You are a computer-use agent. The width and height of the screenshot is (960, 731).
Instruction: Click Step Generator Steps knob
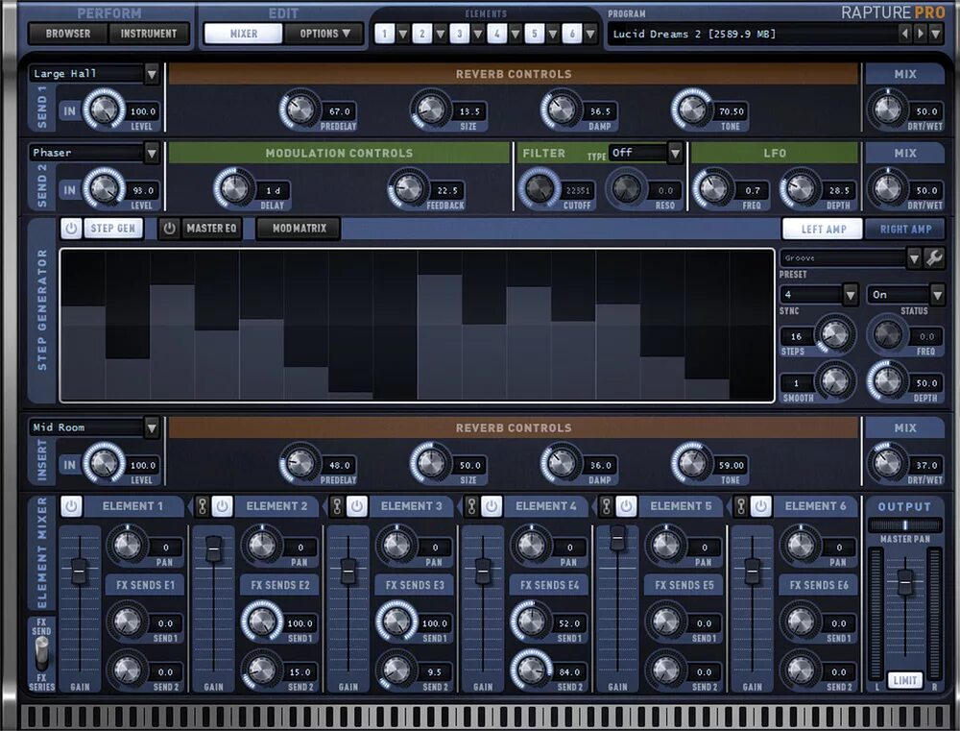[835, 334]
